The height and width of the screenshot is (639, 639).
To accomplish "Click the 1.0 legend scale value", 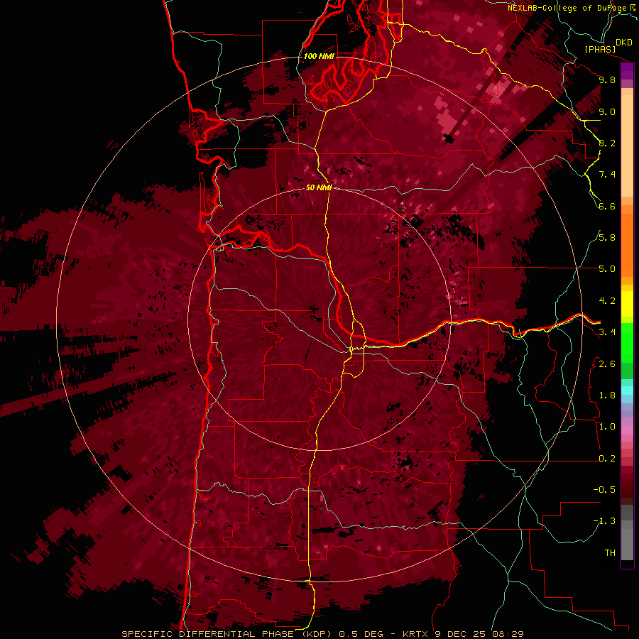I will [x=607, y=427].
